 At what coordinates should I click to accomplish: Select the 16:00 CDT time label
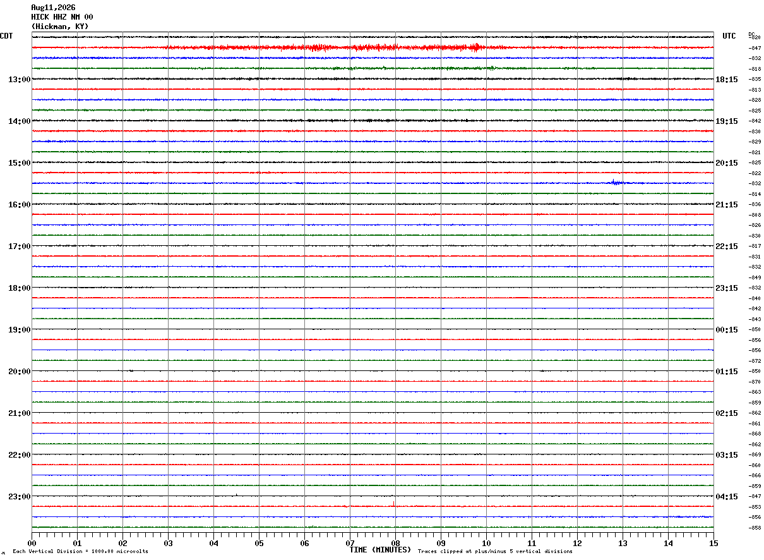(19, 204)
